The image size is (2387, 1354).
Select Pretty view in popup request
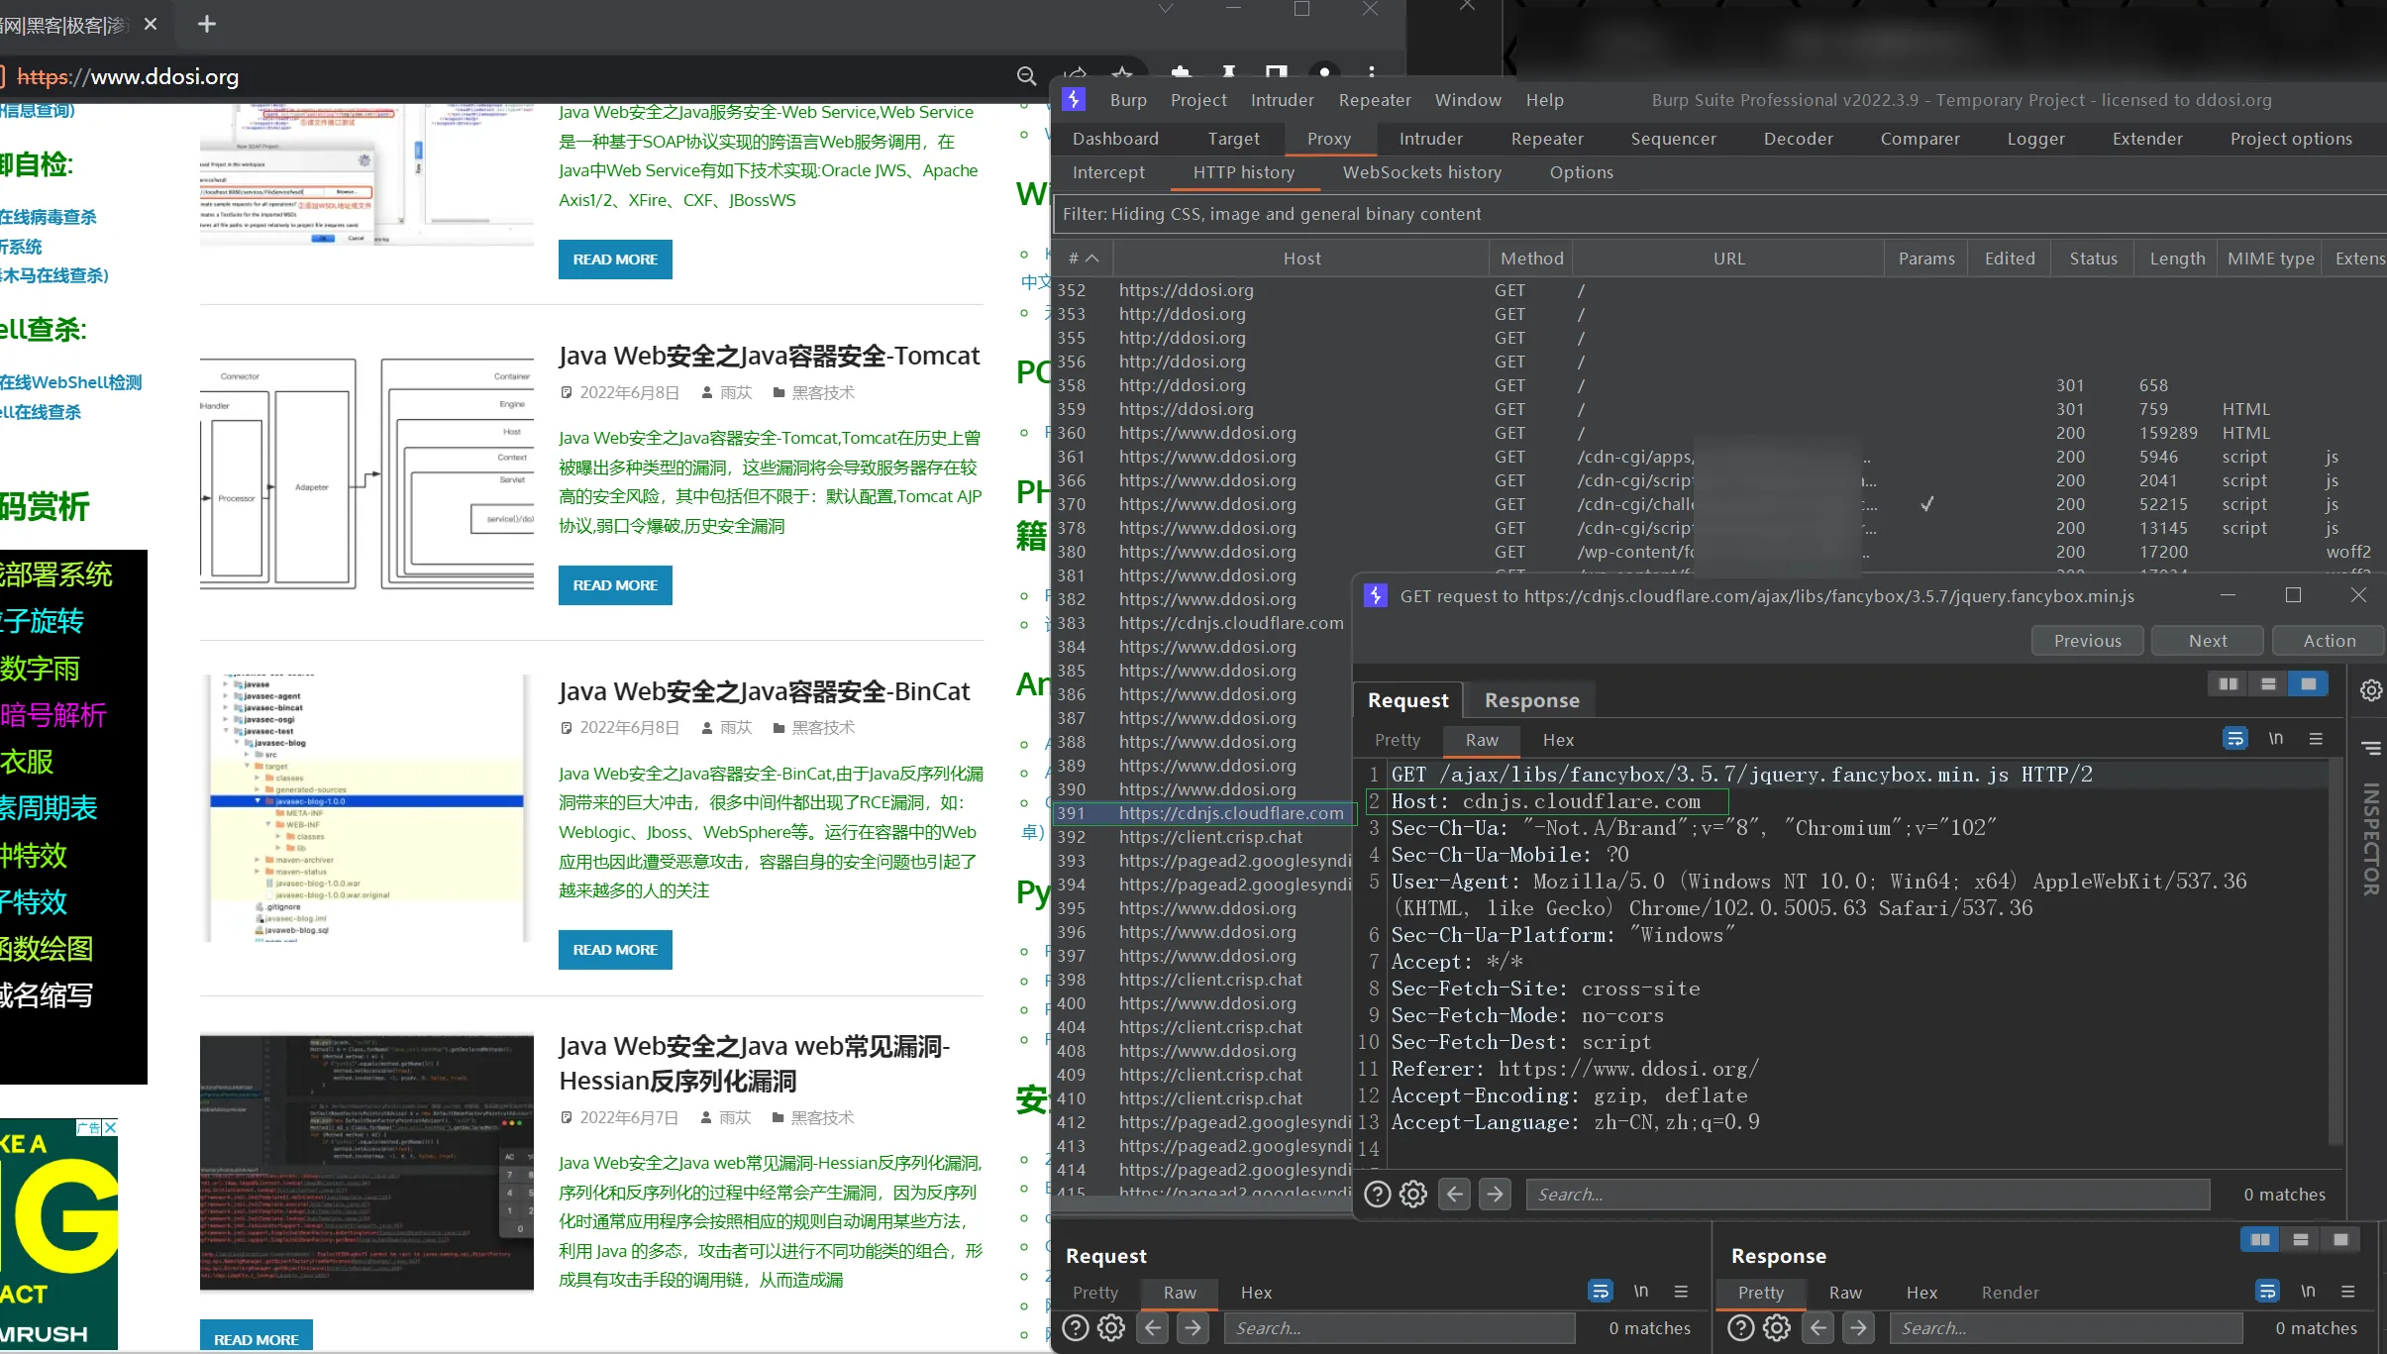[1397, 740]
